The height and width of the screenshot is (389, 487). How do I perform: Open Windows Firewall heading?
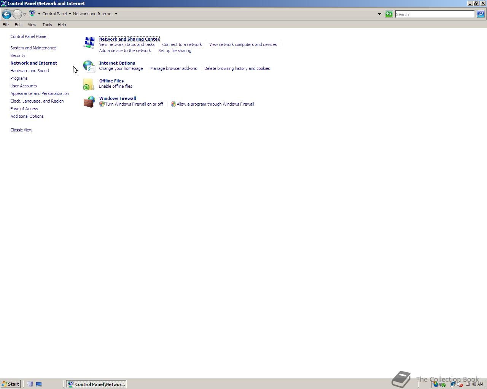(118, 98)
